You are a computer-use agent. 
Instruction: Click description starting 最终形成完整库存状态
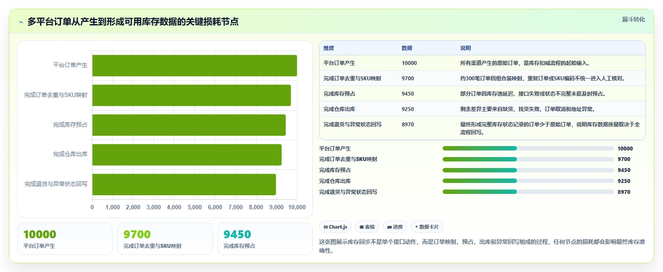point(550,128)
